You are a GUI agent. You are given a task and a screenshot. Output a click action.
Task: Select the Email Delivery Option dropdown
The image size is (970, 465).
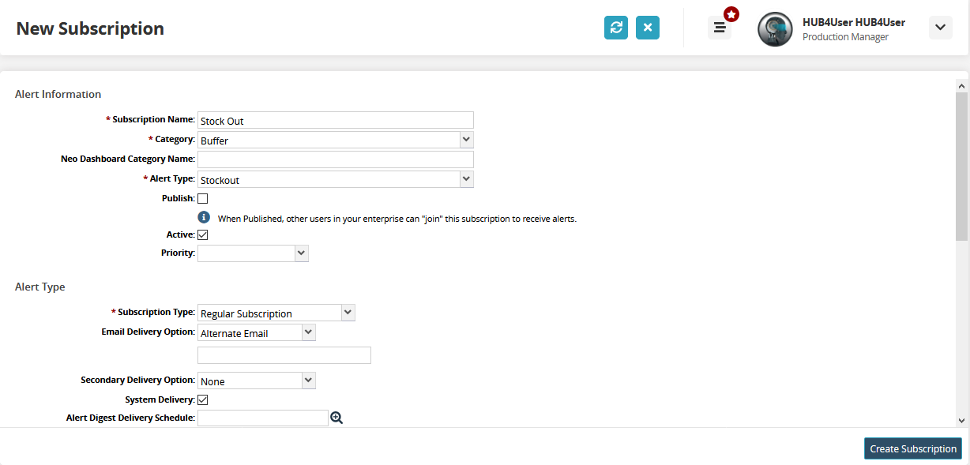coord(257,332)
